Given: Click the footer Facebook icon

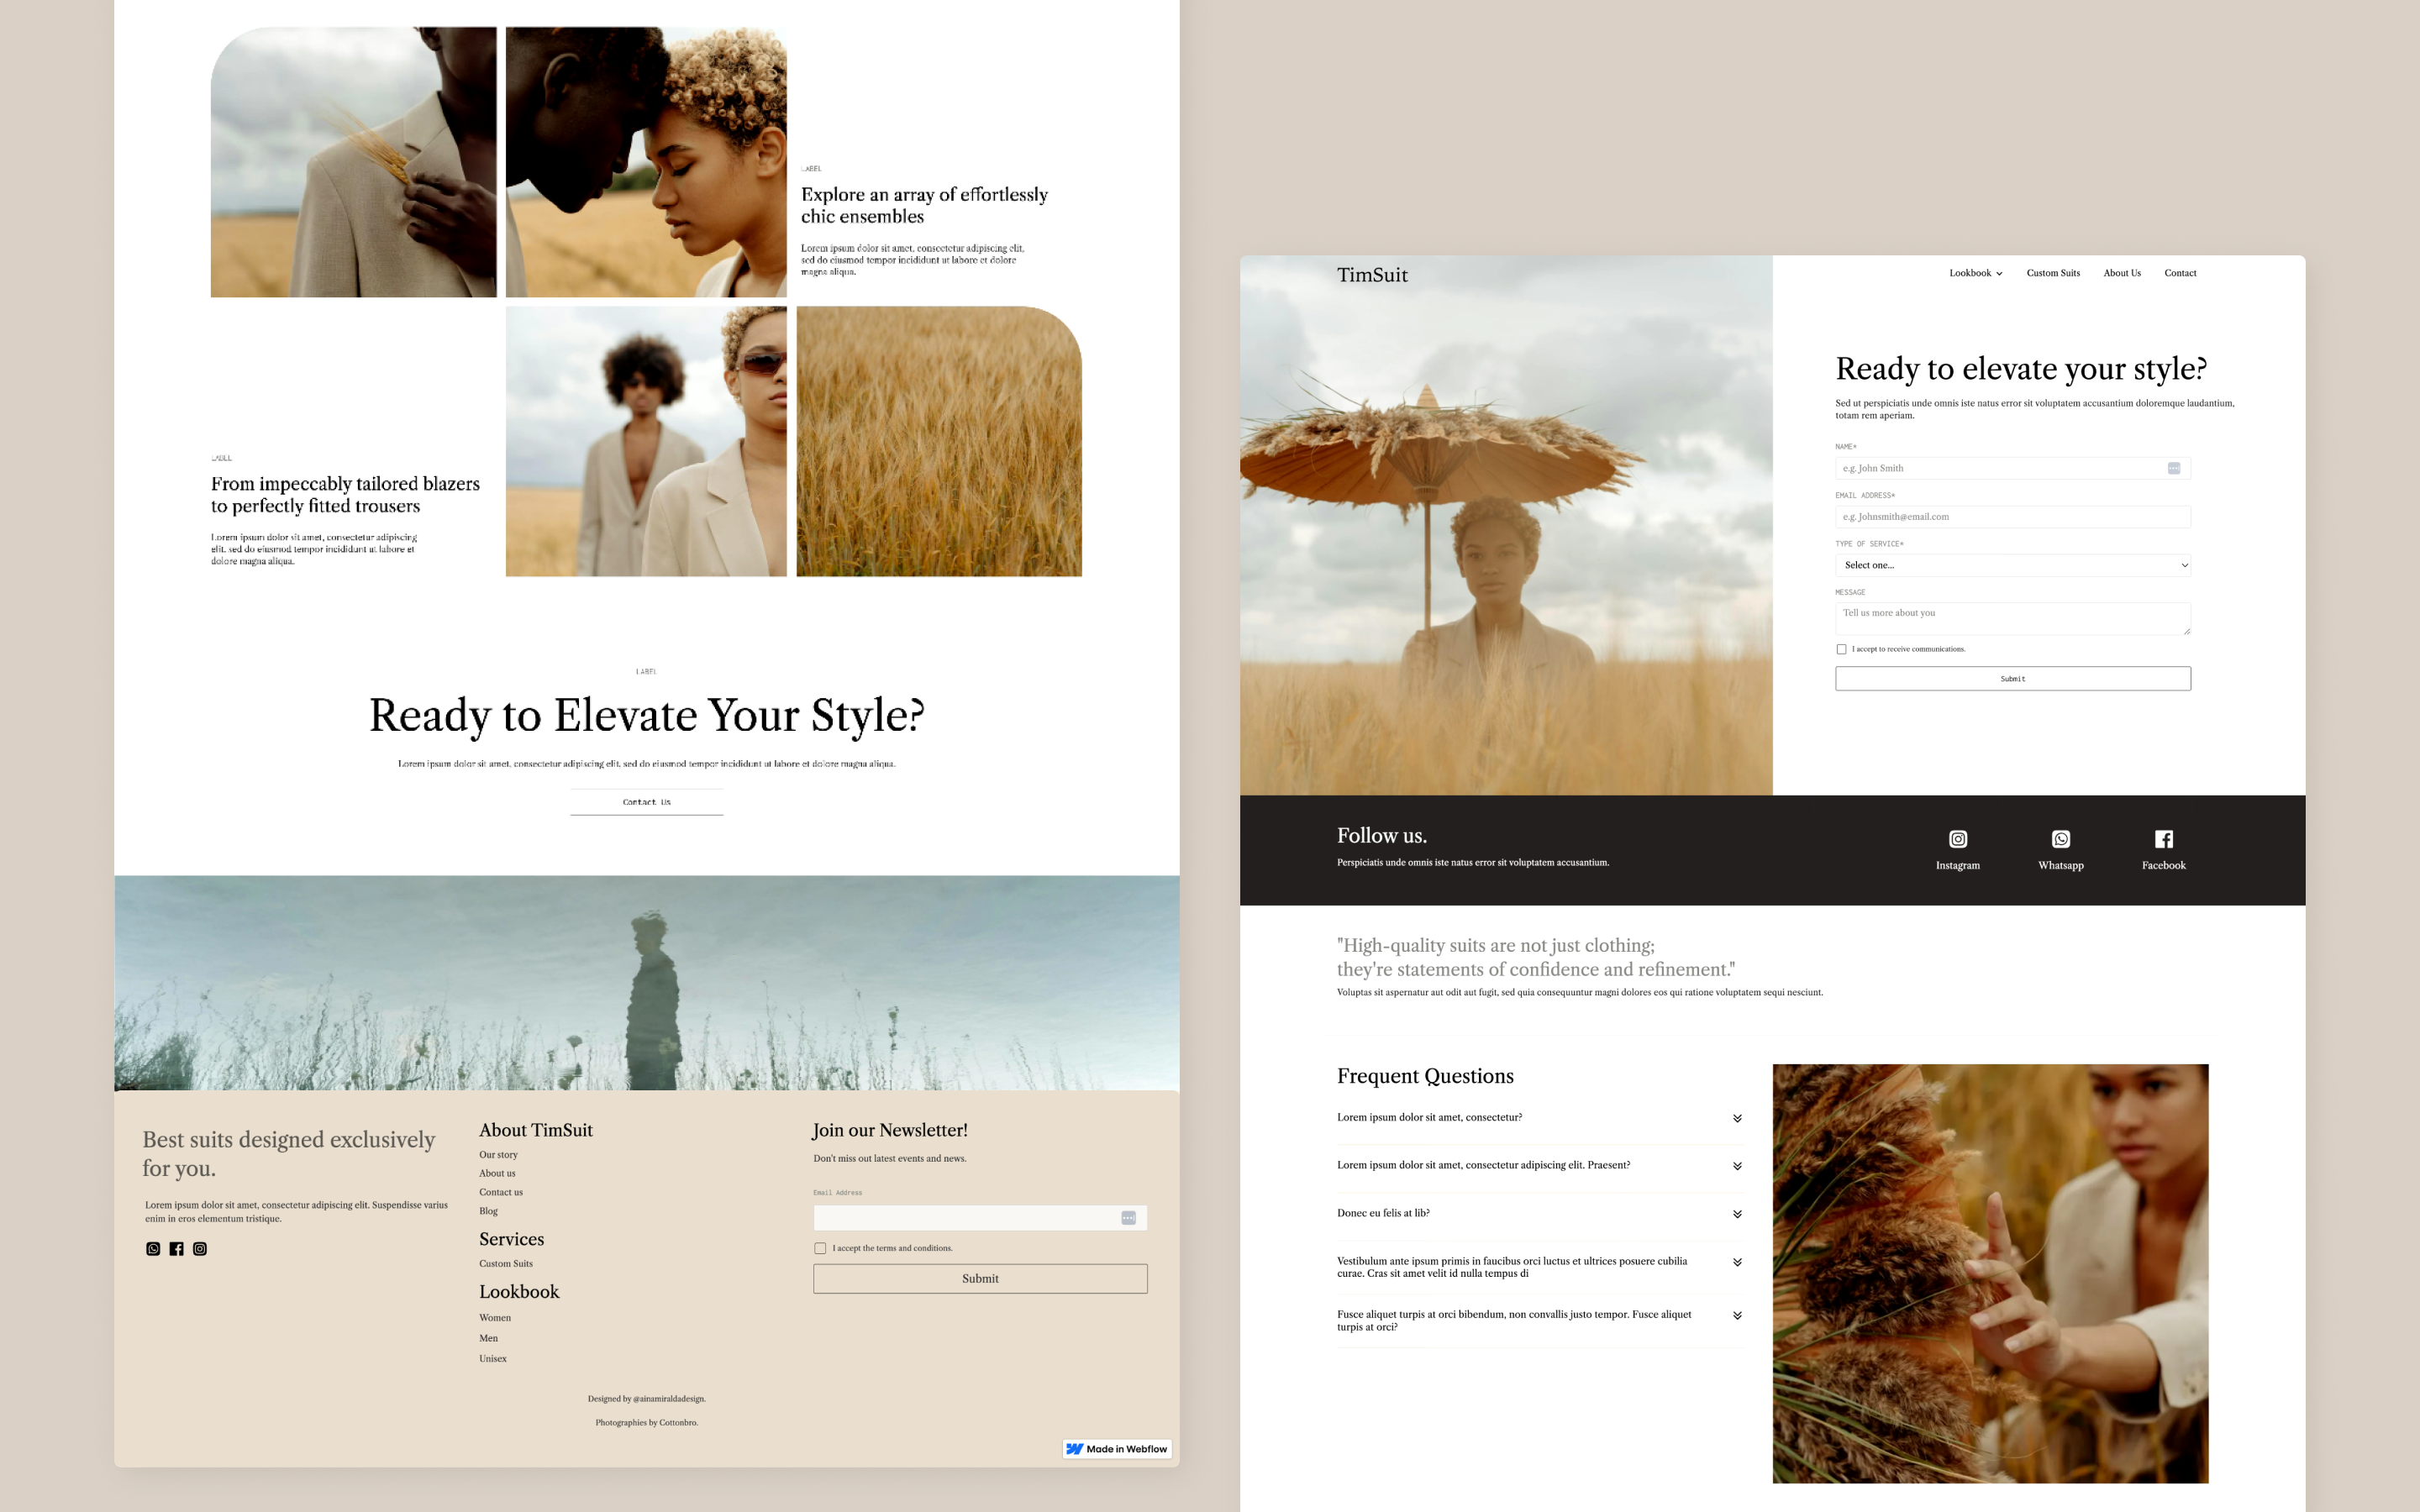Looking at the screenshot, I should click(176, 1248).
